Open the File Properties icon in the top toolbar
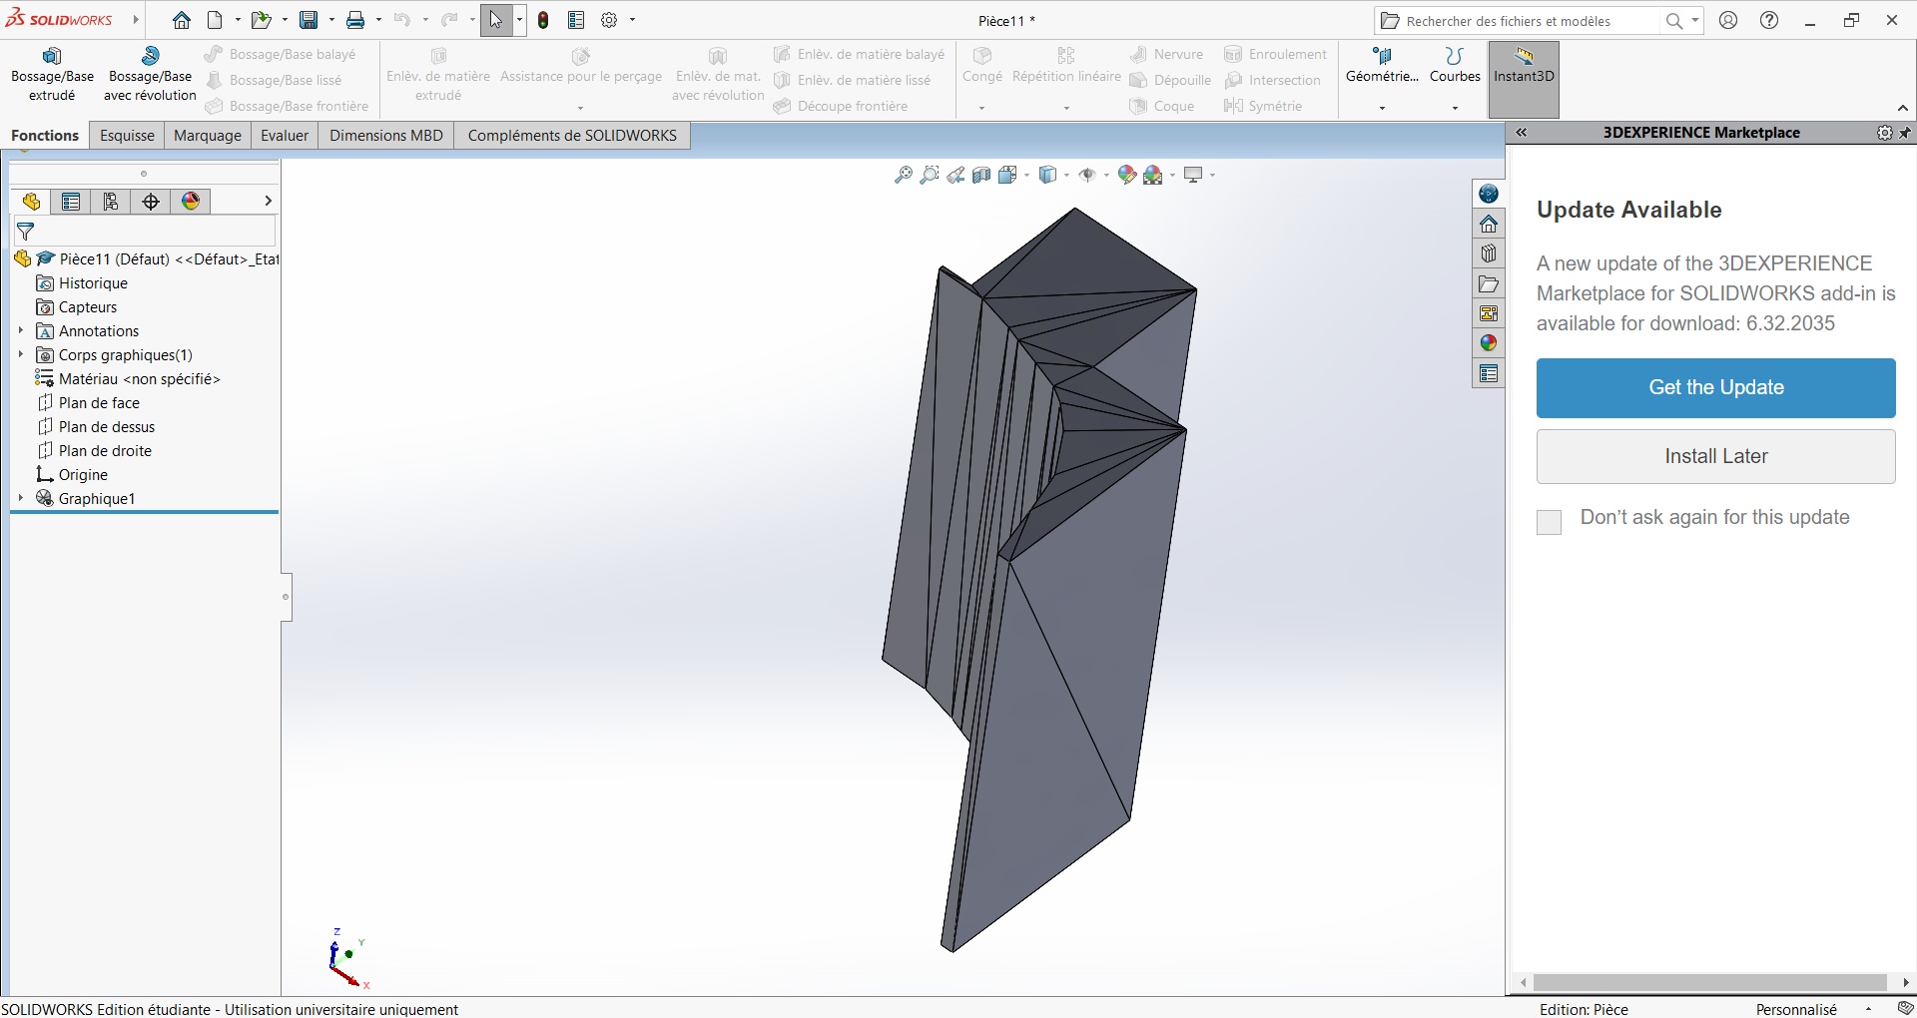 click(x=576, y=20)
